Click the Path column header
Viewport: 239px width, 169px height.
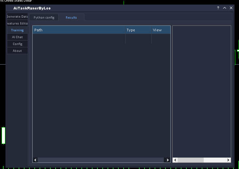79,30
